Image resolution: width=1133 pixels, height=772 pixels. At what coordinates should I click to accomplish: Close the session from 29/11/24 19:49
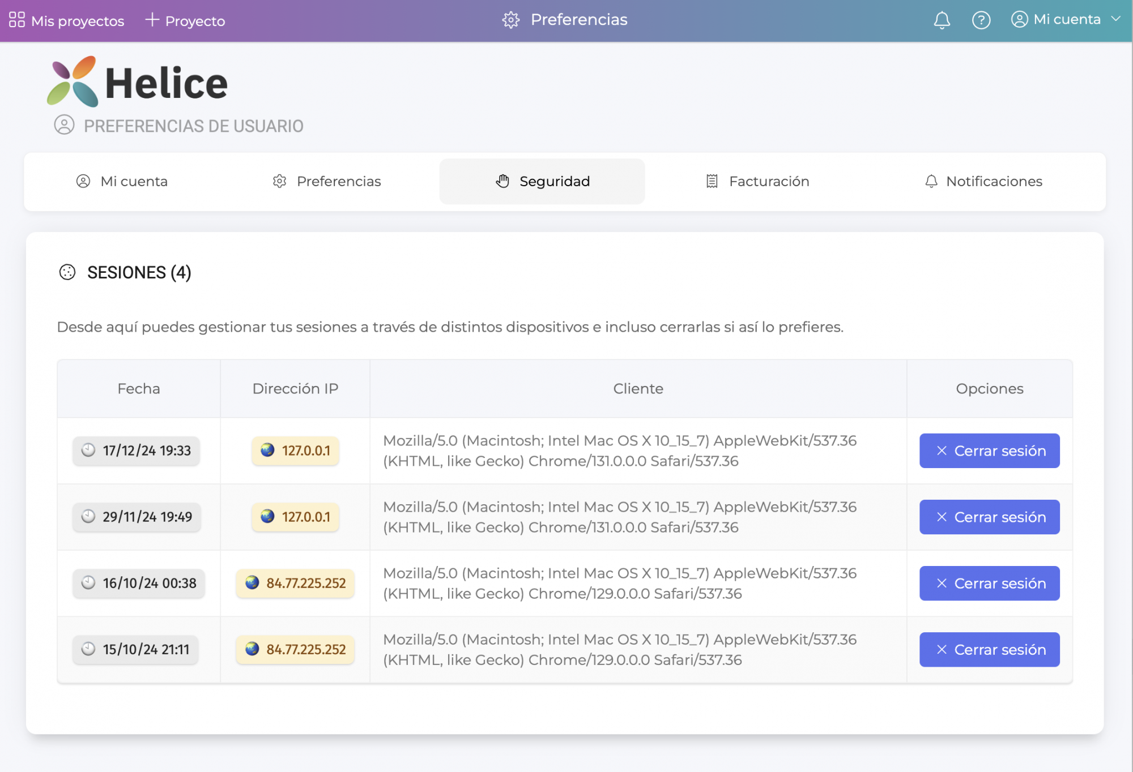click(x=989, y=517)
